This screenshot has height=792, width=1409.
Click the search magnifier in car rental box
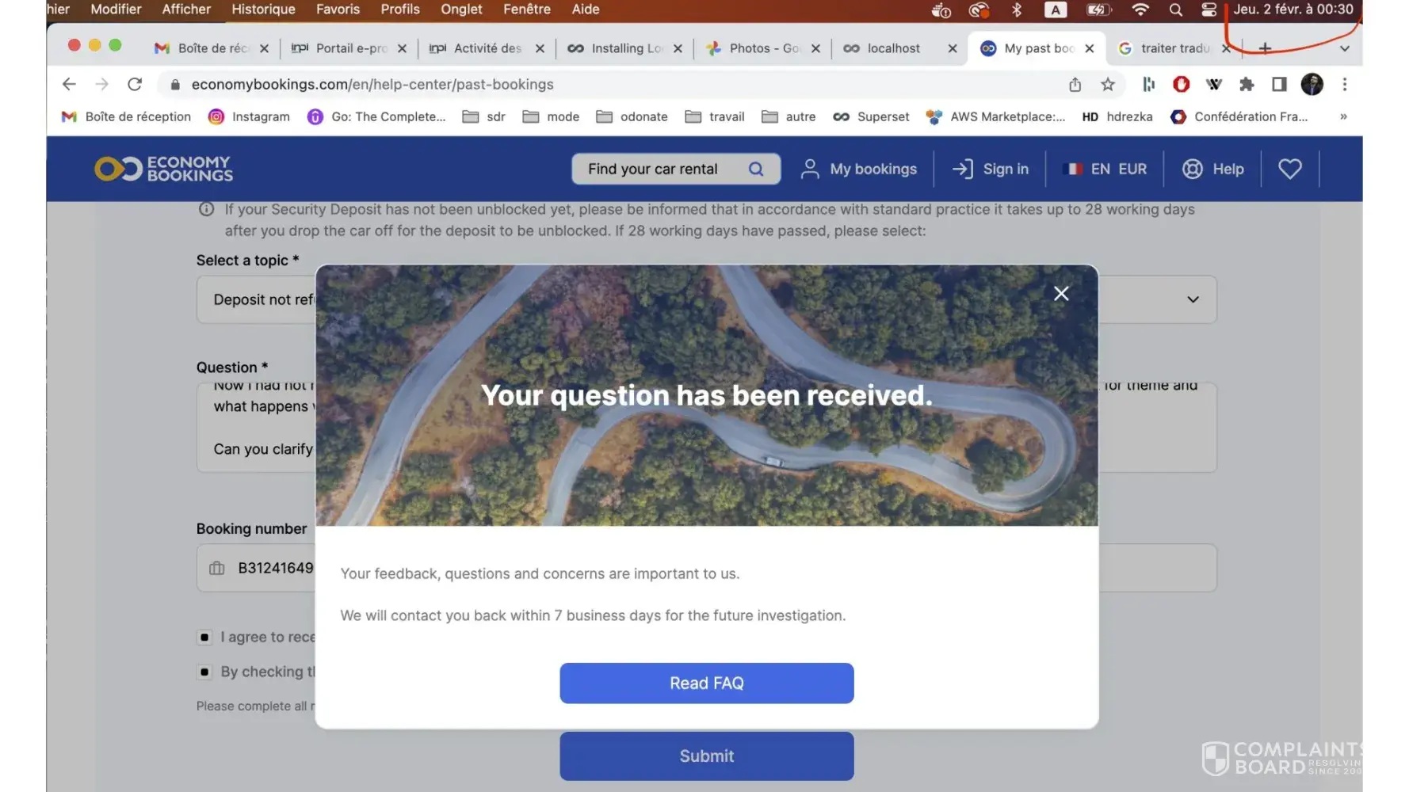point(756,169)
